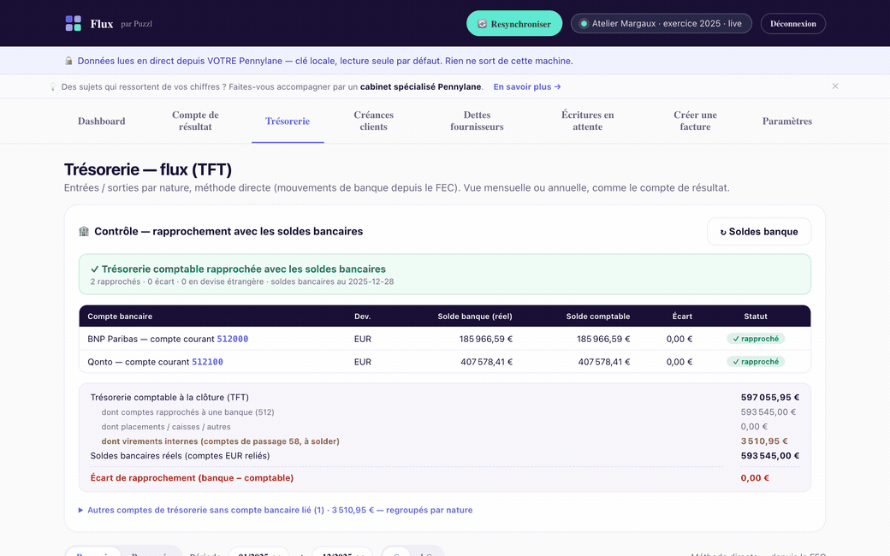Click the Statut column header
This screenshot has height=556, width=890.
click(756, 316)
